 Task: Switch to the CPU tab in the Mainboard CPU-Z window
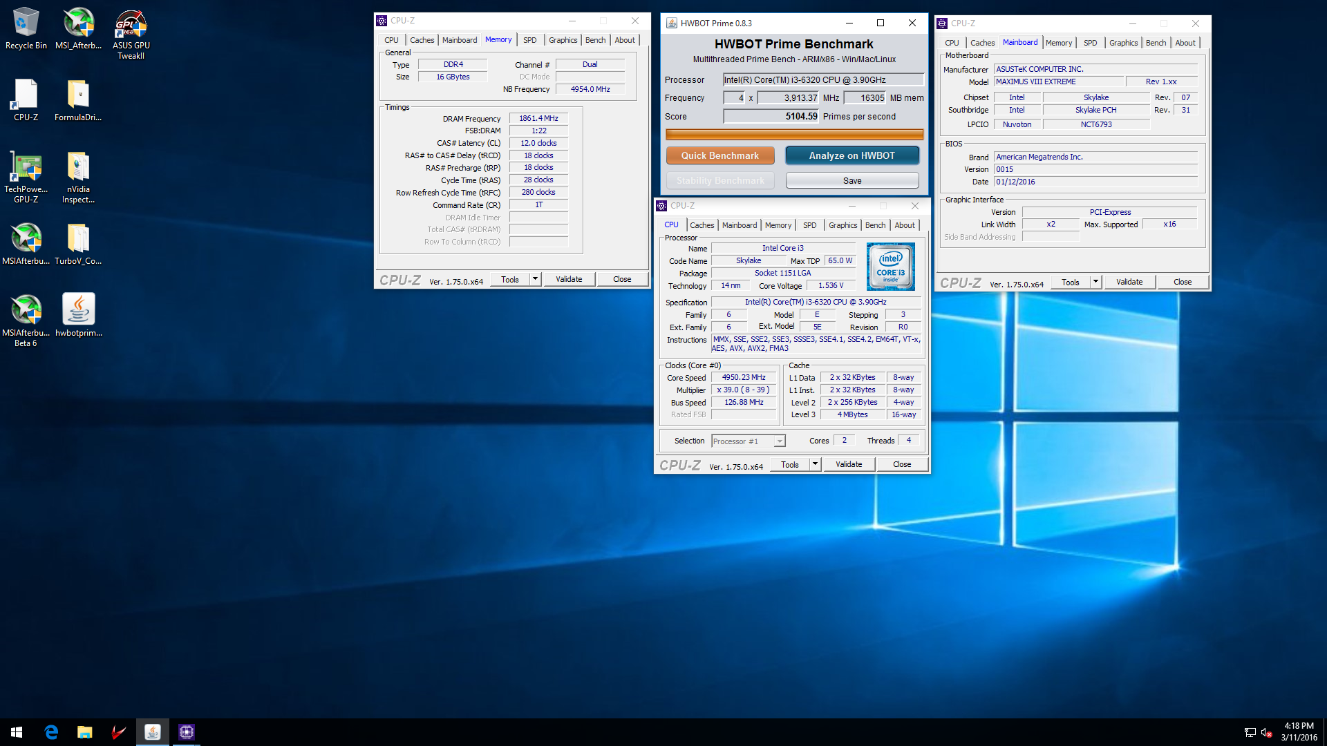(952, 43)
